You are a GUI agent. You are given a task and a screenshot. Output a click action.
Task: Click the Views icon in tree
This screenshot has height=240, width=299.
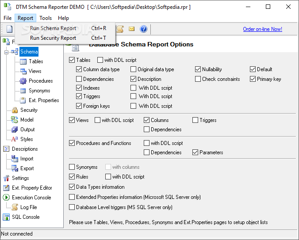click(23, 71)
